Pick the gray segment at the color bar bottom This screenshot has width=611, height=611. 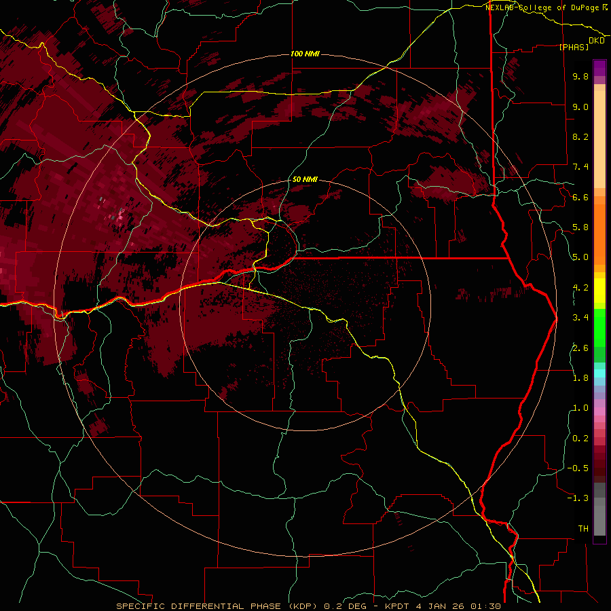coord(599,518)
